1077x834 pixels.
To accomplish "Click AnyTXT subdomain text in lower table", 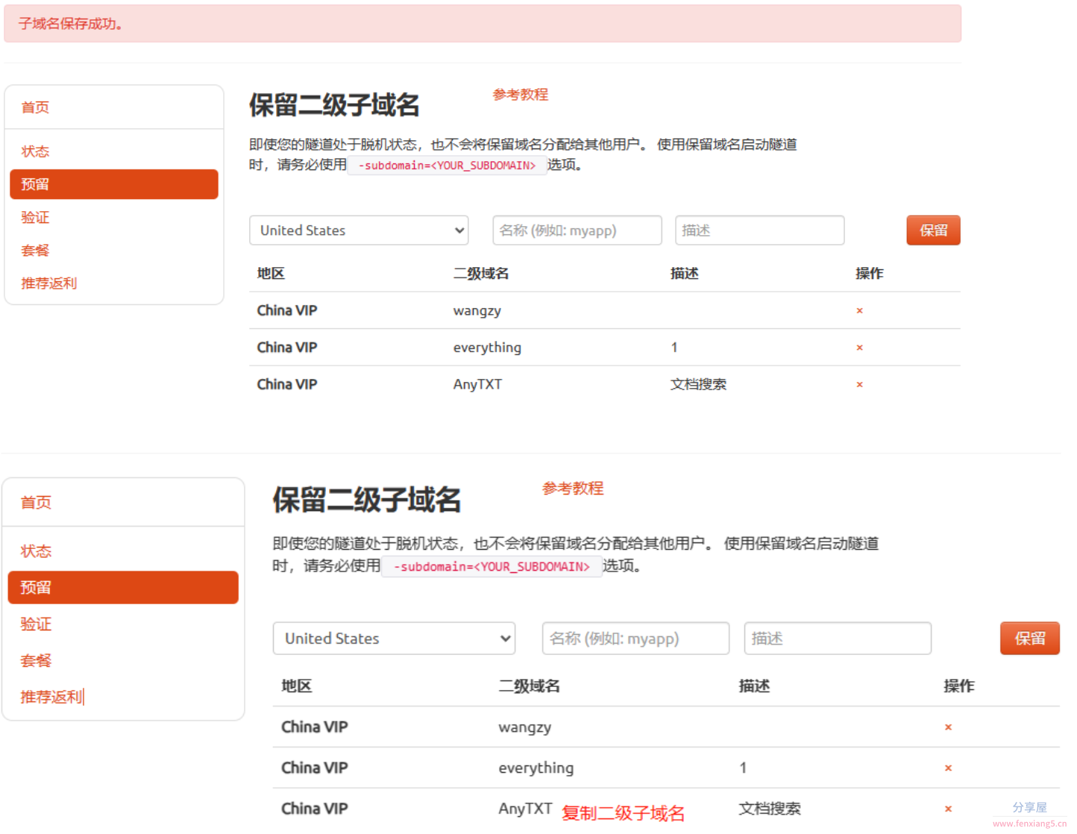I will click(525, 809).
